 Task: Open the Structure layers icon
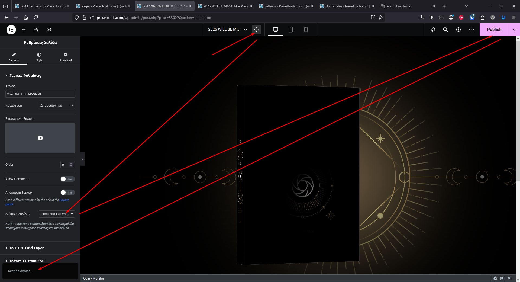[x=49, y=30]
